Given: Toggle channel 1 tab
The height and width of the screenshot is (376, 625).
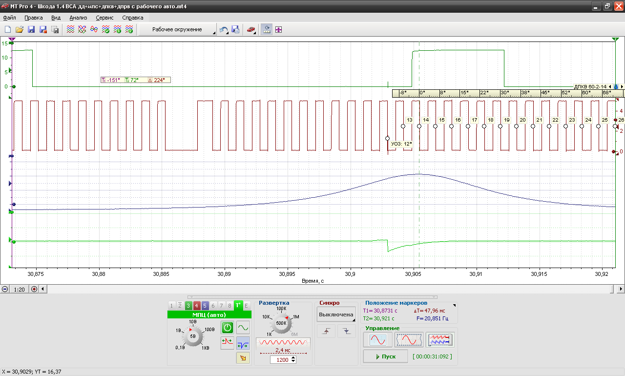Looking at the screenshot, I should click(171, 306).
